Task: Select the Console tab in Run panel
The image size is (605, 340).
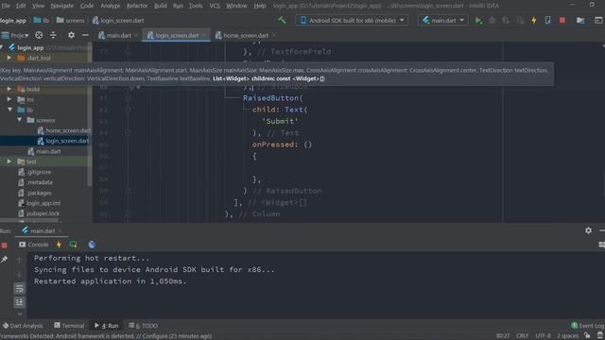Action: pyautogui.click(x=34, y=245)
